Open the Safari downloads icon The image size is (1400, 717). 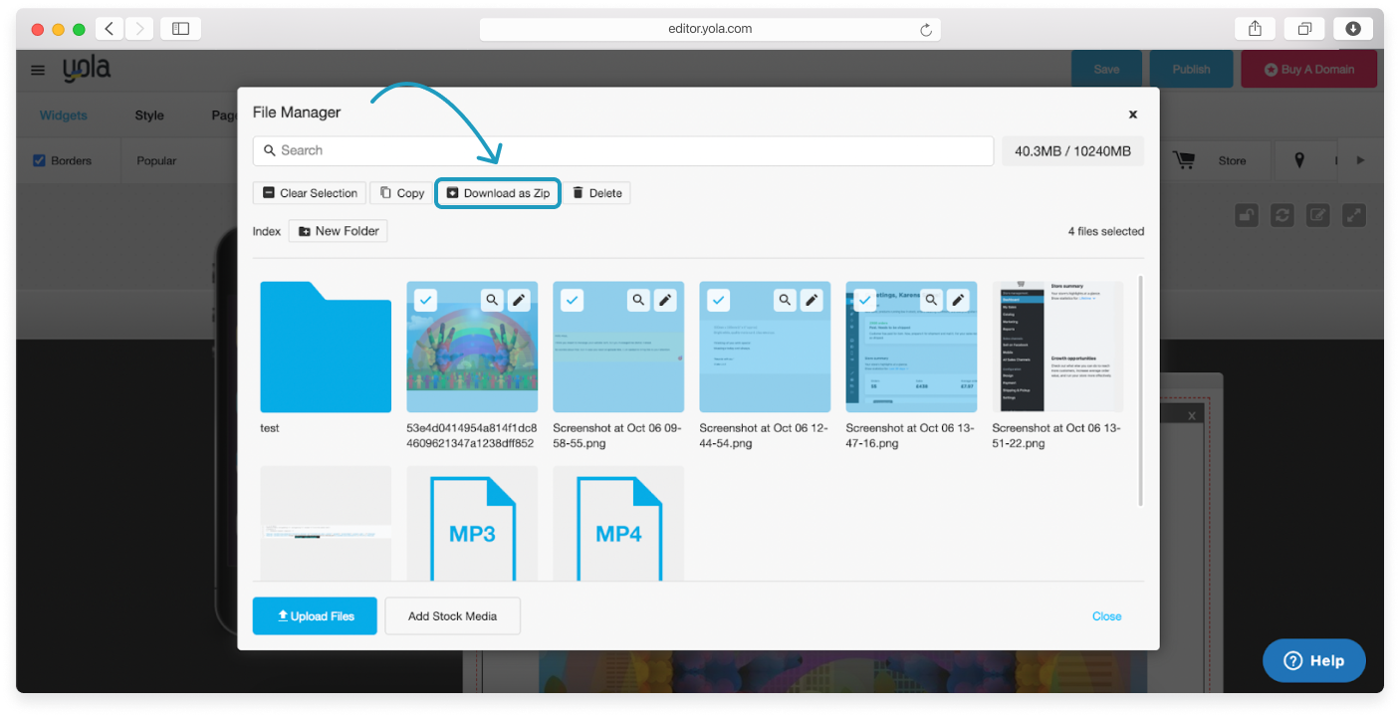tap(1352, 29)
